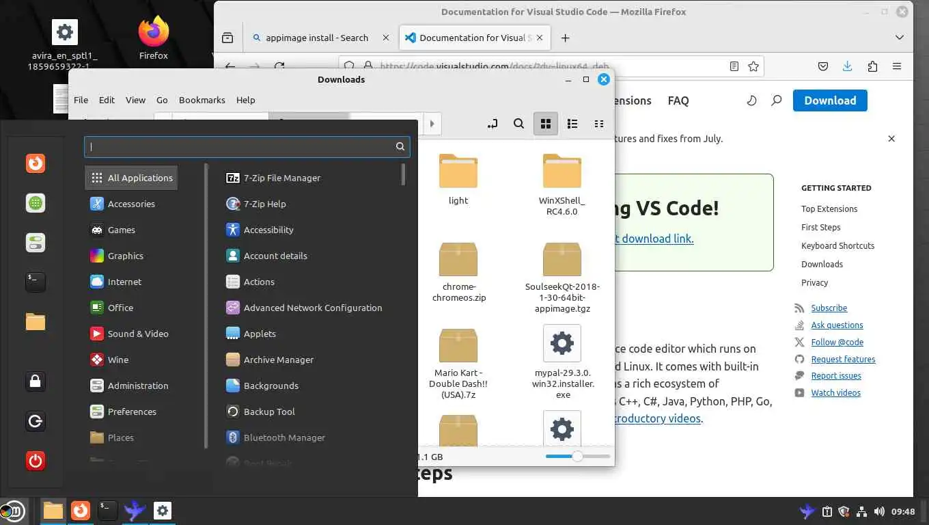Click Keyboard Shortcuts in Getting Started
This screenshot has height=525, width=929.
point(837,245)
